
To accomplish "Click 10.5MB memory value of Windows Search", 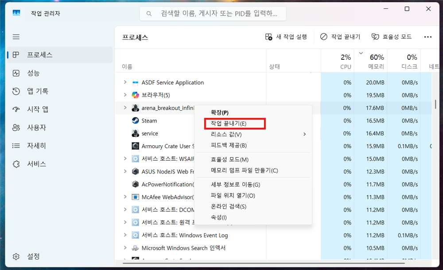I will pos(375,248).
